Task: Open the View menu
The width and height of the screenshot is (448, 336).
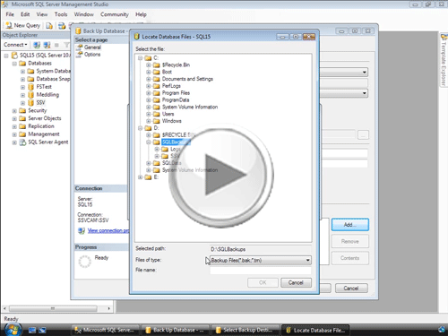Action: click(x=42, y=14)
